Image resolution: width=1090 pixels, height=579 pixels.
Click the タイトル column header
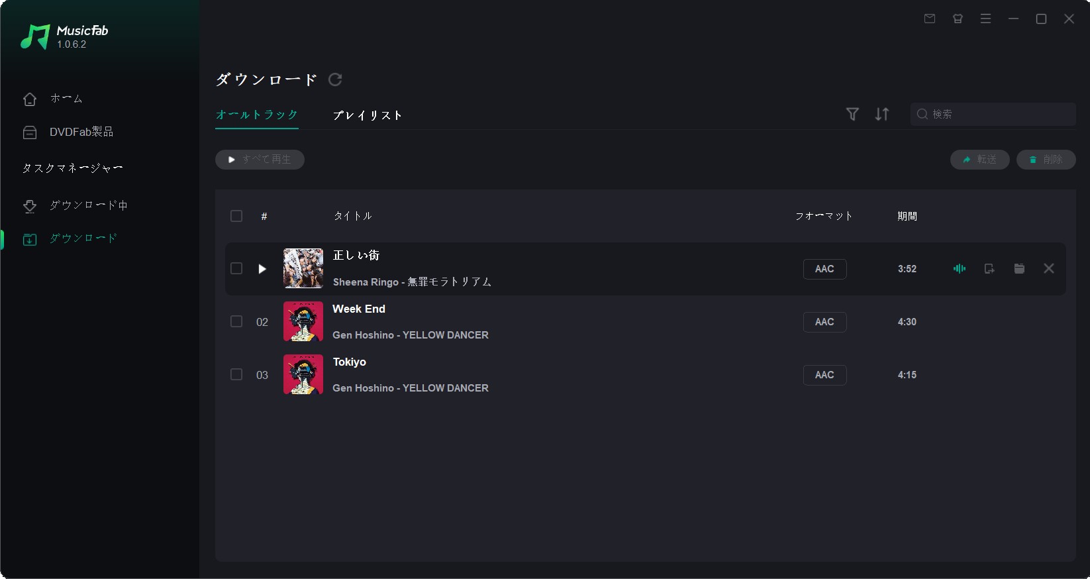tap(353, 216)
